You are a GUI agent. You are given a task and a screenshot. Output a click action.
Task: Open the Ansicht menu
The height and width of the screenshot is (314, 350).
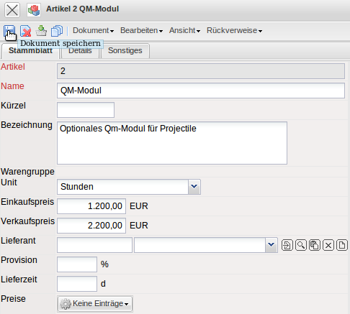184,31
